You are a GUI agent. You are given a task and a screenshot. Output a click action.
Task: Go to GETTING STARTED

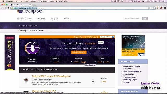click(25, 19)
